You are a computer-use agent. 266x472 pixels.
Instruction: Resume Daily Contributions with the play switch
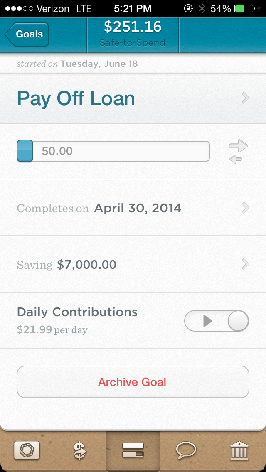[216, 321]
